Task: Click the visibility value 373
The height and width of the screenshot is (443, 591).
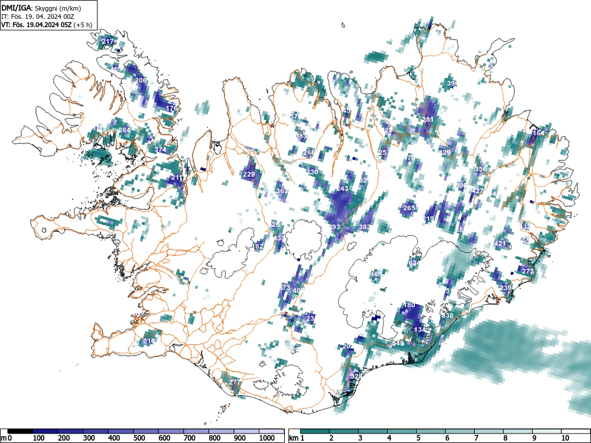Action: 285,288
